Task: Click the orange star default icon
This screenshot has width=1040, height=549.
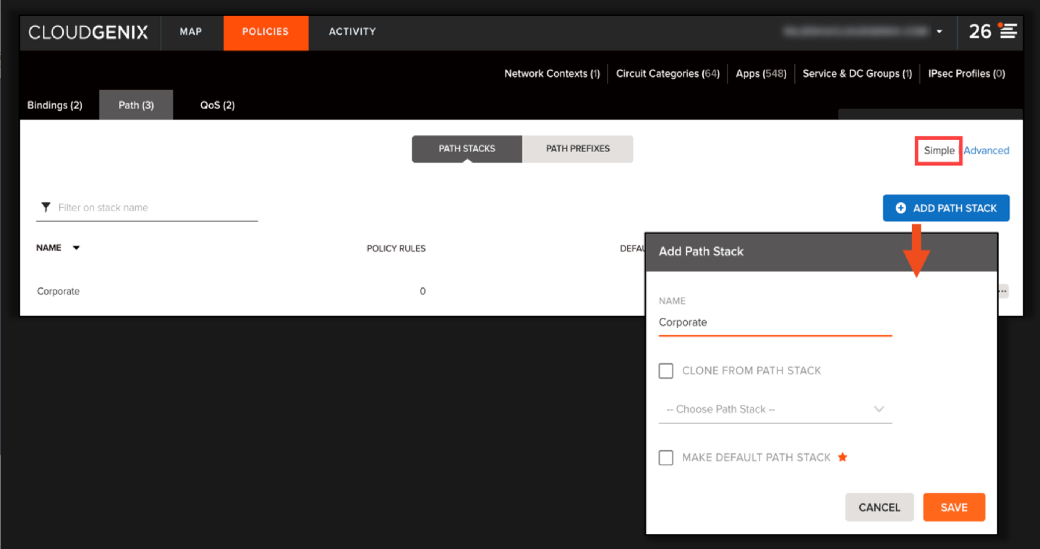Action: [x=842, y=457]
